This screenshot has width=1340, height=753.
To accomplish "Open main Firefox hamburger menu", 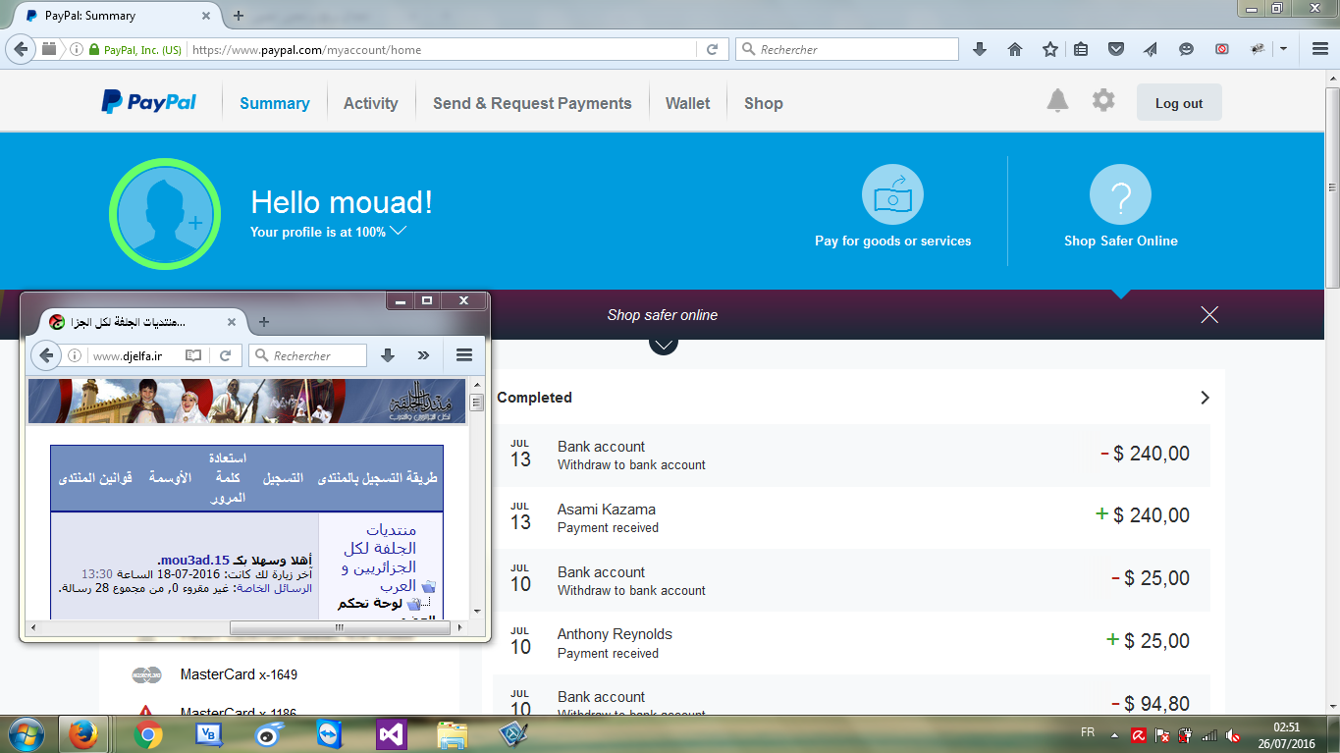I will point(1320,49).
